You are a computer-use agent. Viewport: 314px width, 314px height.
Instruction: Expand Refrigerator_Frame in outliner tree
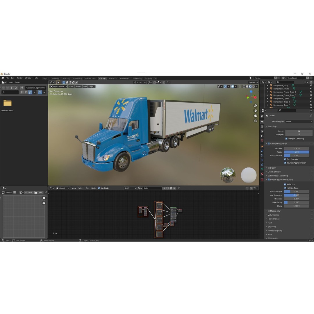pyautogui.click(x=268, y=89)
